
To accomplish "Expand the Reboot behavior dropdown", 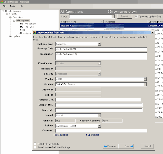I will [99, 126].
